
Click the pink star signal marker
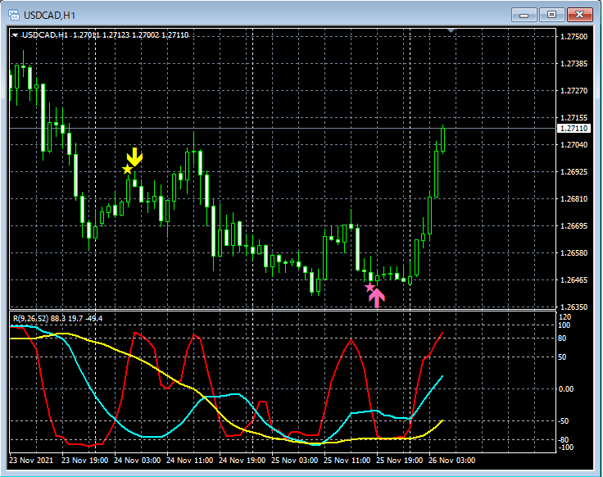coord(370,287)
